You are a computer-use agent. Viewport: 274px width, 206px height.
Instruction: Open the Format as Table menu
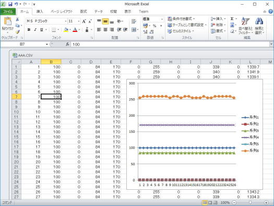point(187,25)
